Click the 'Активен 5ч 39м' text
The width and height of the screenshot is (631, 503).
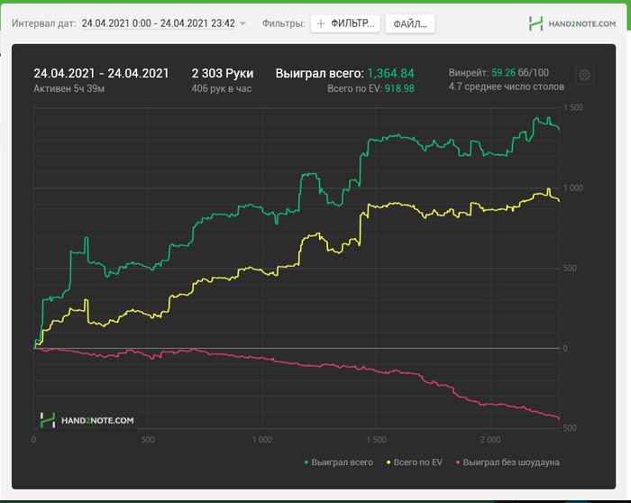(69, 88)
